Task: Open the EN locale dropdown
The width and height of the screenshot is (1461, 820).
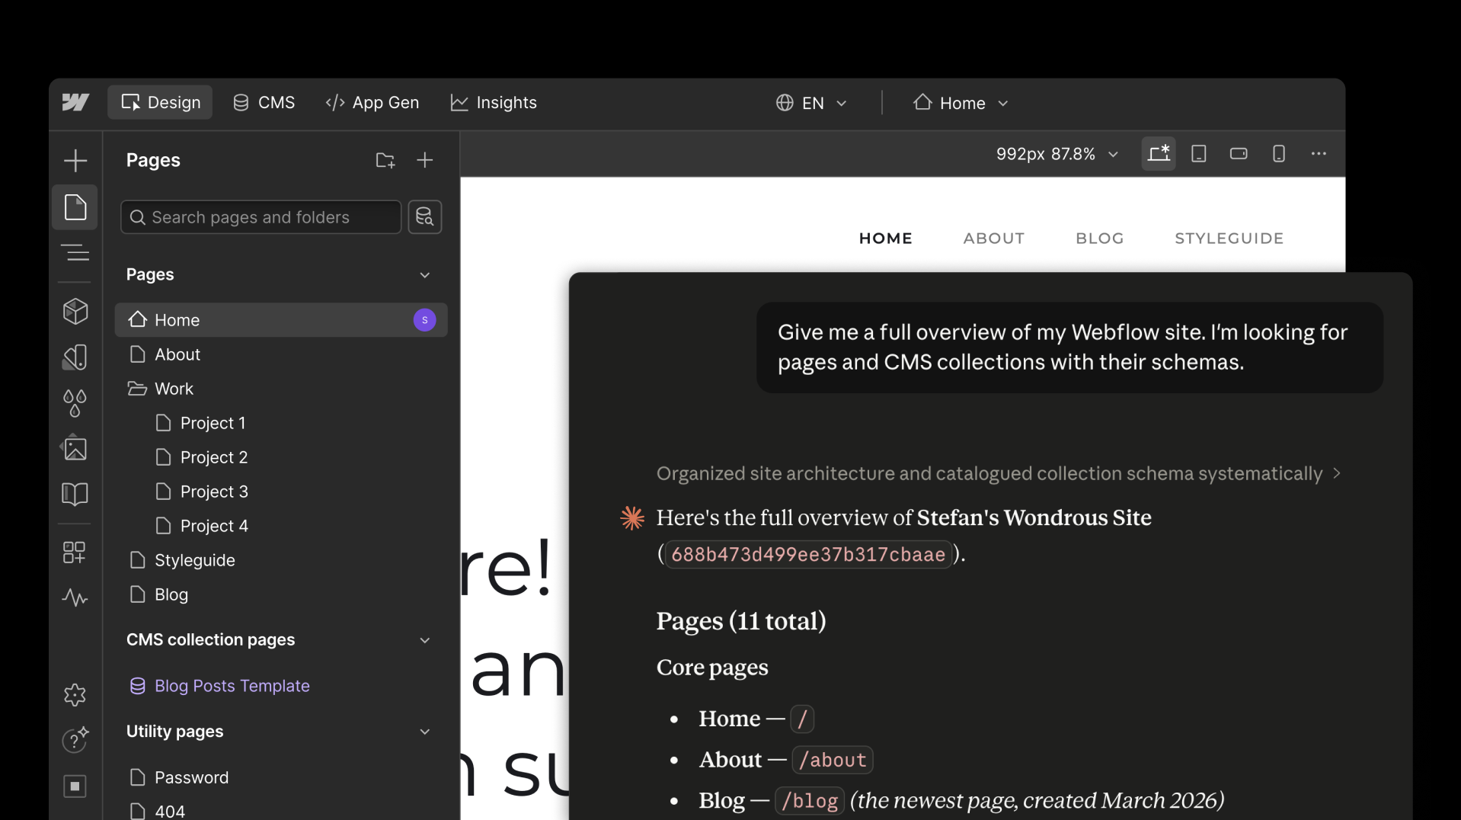Action: coord(812,103)
